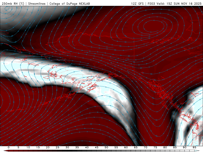
Task: Click the 5 label on the color scale
Action: pyautogui.click(x=18, y=147)
